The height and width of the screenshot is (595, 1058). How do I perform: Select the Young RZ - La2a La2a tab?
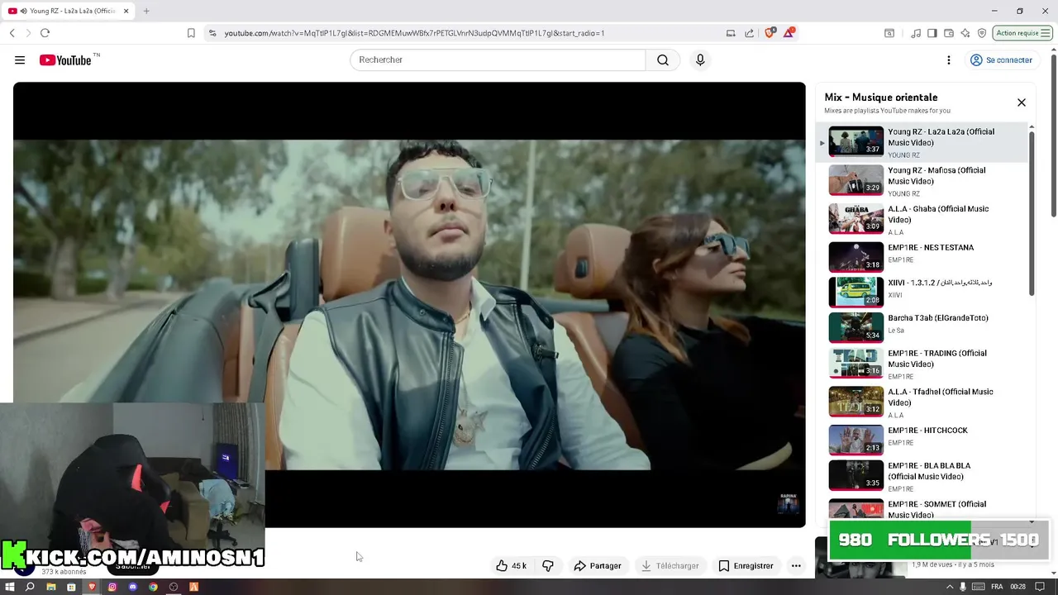click(x=66, y=11)
